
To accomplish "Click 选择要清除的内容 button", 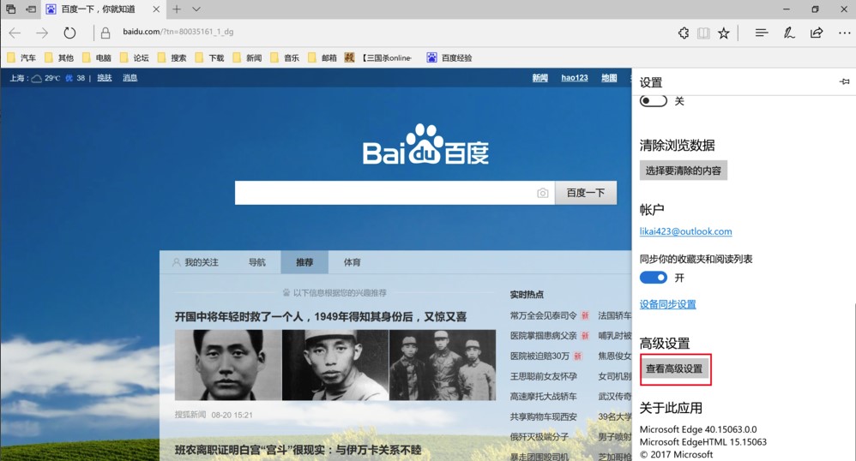I will click(684, 171).
